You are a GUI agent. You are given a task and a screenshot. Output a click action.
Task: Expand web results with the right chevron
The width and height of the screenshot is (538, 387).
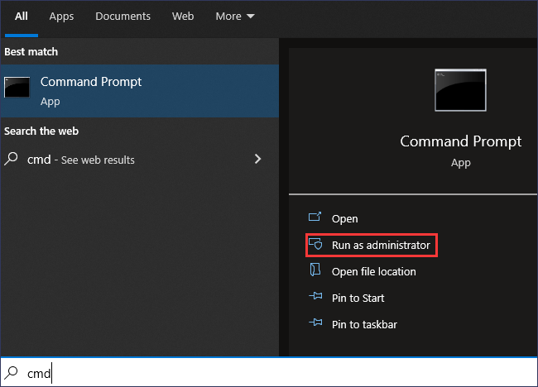pyautogui.click(x=258, y=159)
